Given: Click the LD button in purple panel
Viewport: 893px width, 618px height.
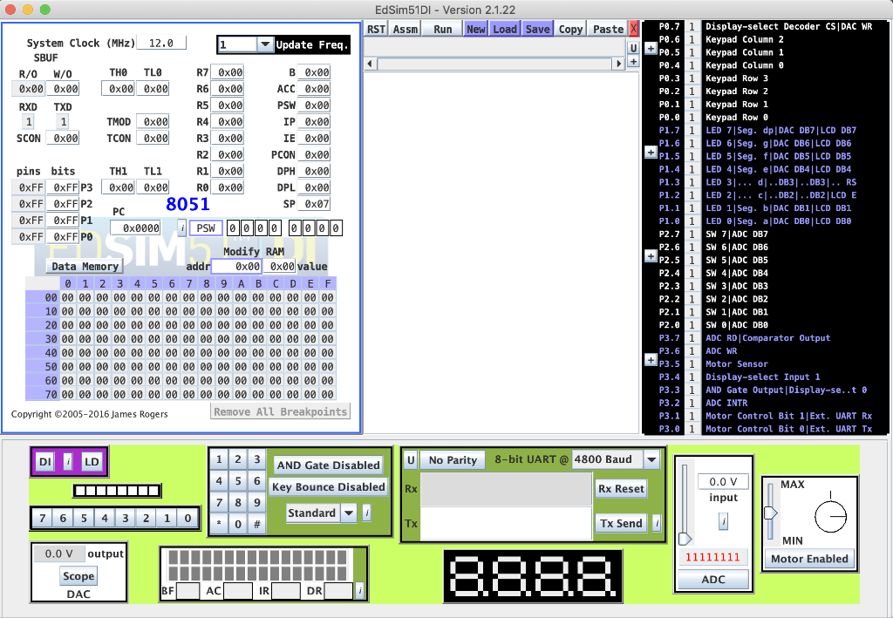Looking at the screenshot, I should tap(92, 461).
